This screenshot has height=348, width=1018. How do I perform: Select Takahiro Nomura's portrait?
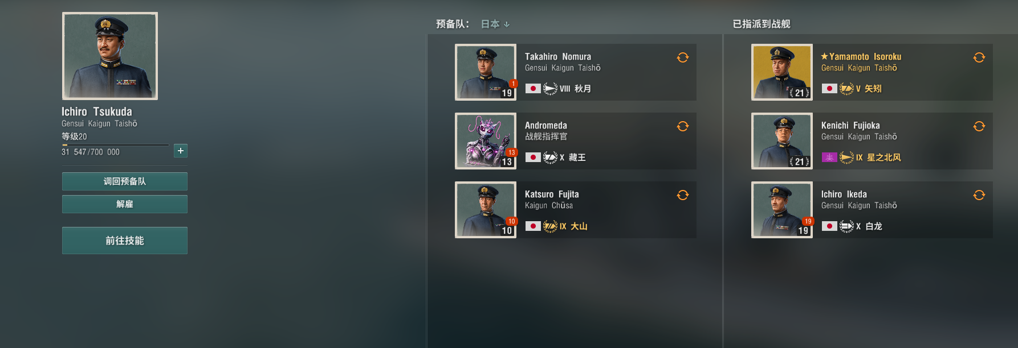click(486, 72)
